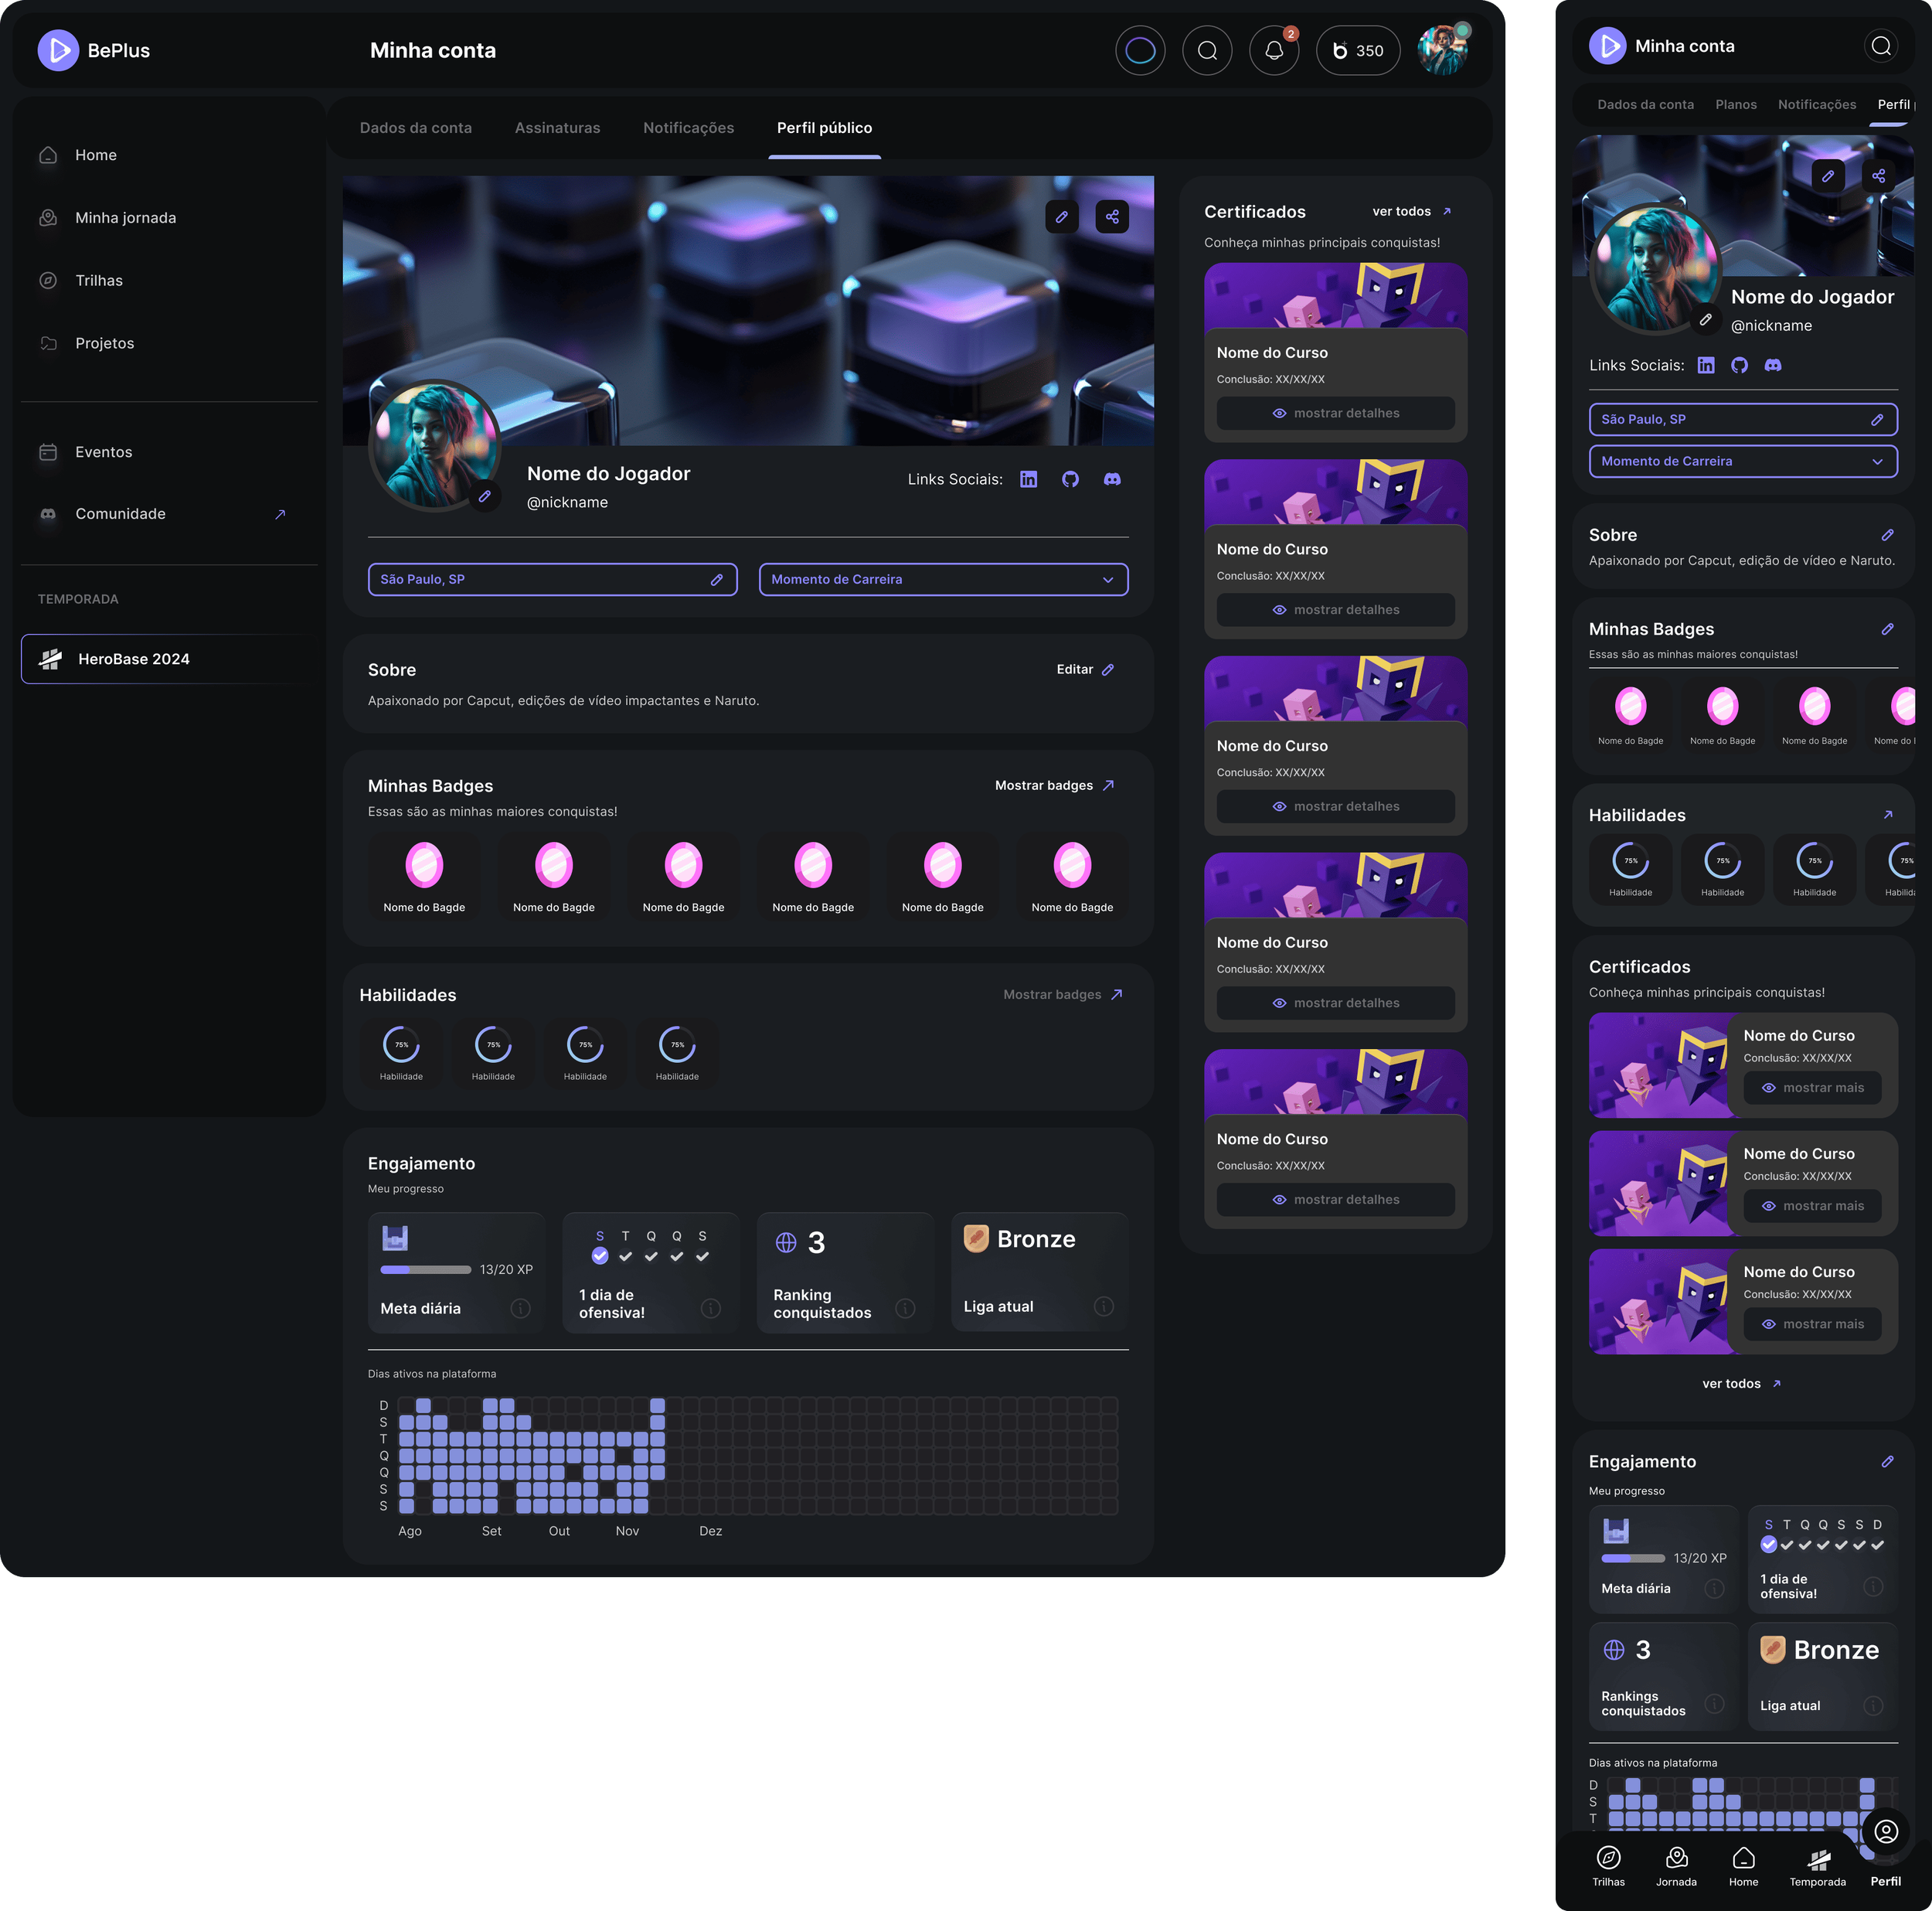Click Liga atual info icon on desktop

1103,1306
